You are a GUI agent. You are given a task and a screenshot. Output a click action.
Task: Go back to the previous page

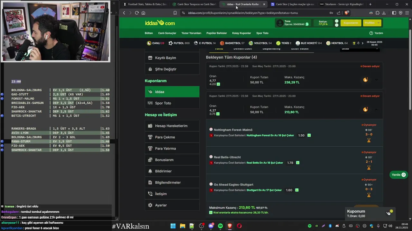point(124,13)
